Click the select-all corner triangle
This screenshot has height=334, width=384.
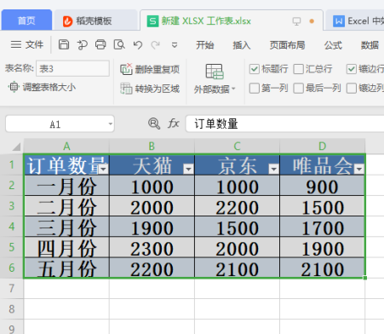click(x=16, y=147)
